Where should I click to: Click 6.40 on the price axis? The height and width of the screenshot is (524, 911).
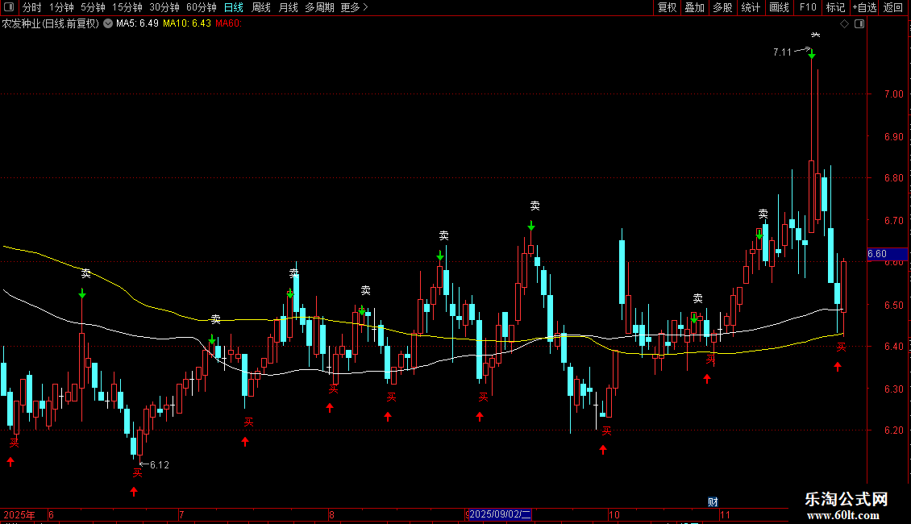point(893,346)
